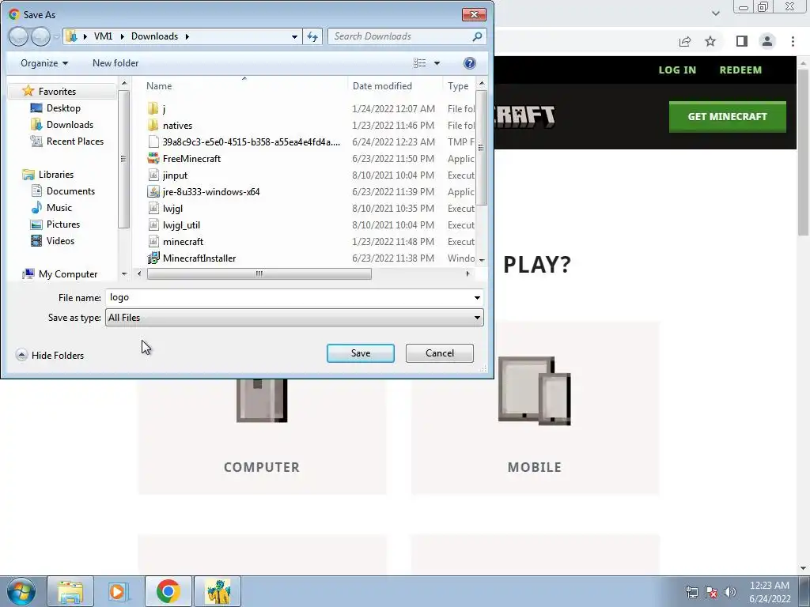The height and width of the screenshot is (607, 810).
Task: Select the j folder icon
Action: (x=153, y=108)
